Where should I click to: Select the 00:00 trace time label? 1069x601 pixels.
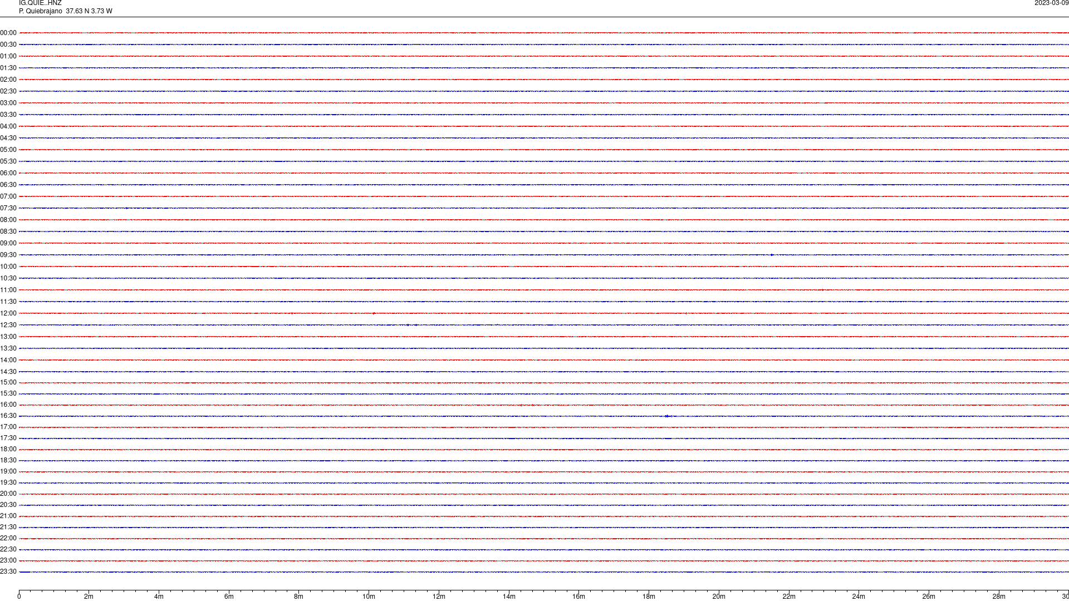coord(8,33)
